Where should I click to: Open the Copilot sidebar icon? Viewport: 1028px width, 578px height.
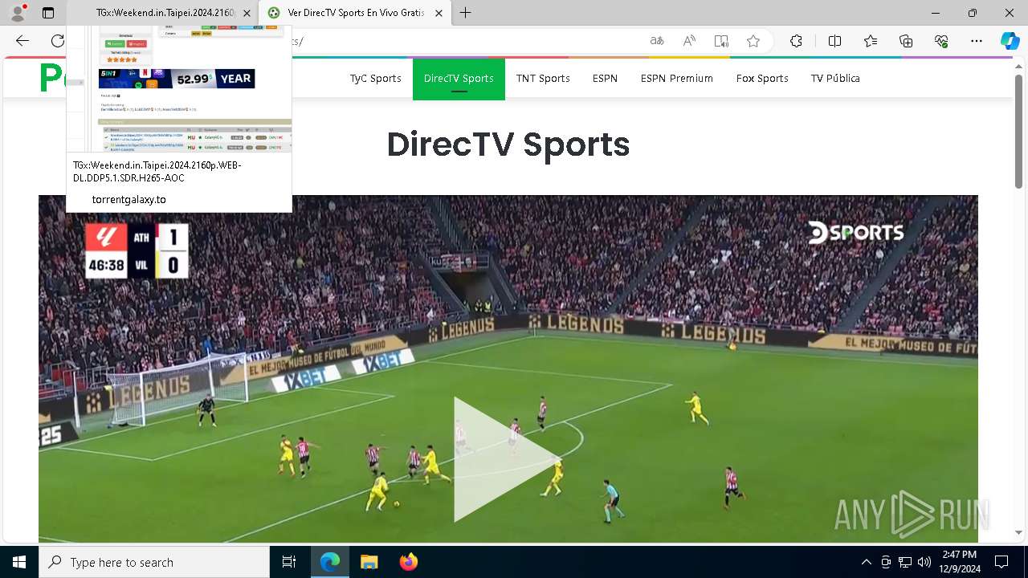(x=1010, y=41)
